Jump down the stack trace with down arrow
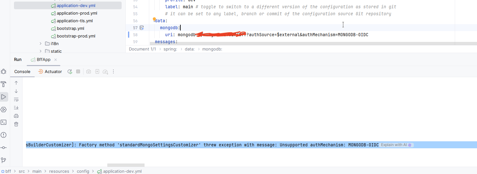This screenshot has height=174, width=477. (x=16, y=91)
